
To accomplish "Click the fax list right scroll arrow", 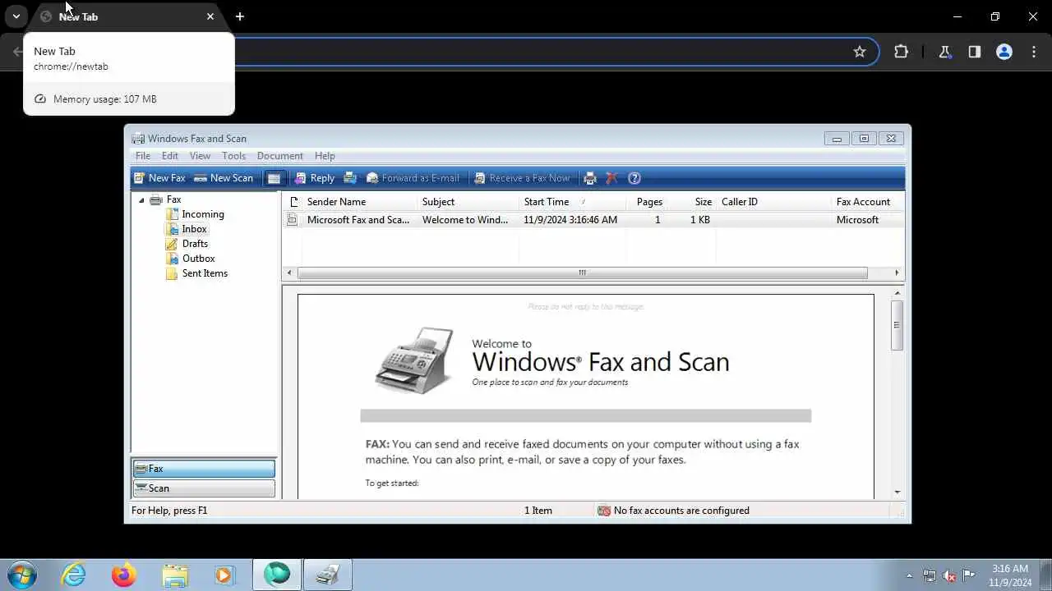I will (896, 273).
